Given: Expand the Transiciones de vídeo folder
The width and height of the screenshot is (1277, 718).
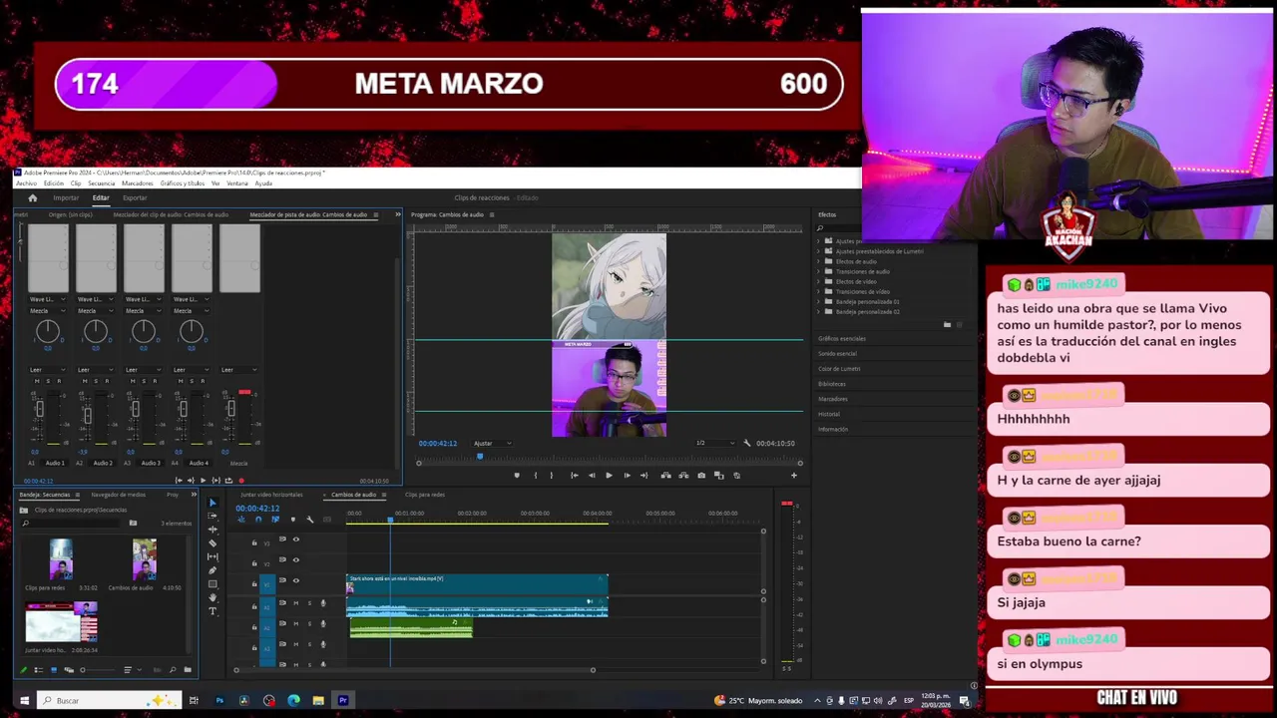Looking at the screenshot, I should click(818, 291).
